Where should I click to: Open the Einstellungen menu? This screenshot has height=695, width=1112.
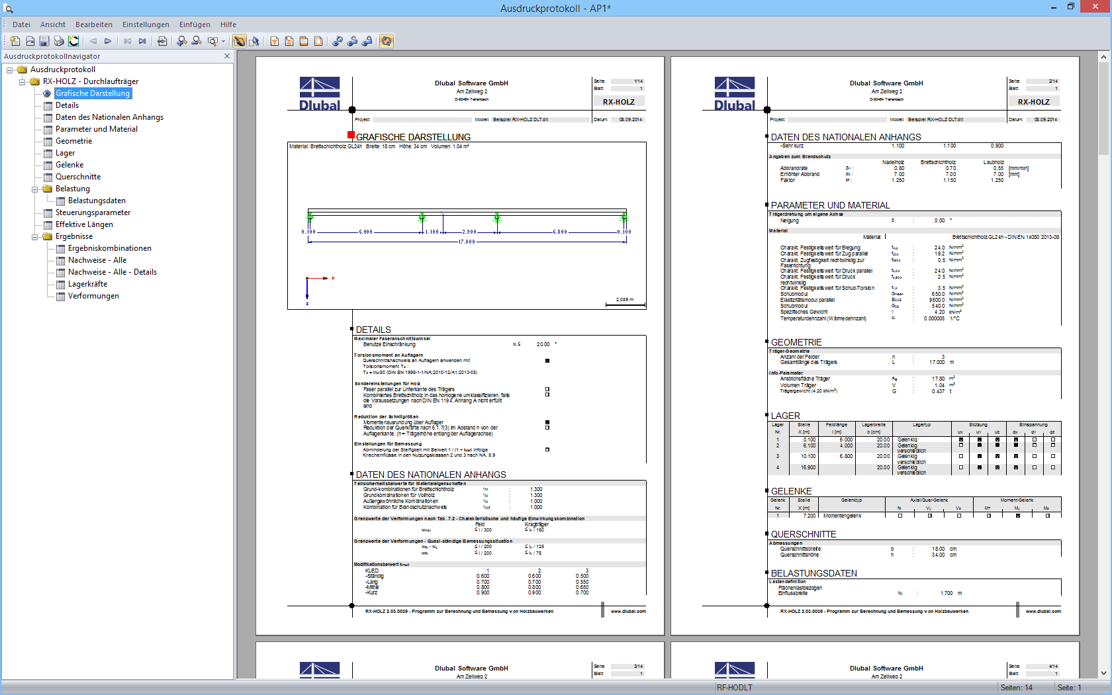[146, 24]
